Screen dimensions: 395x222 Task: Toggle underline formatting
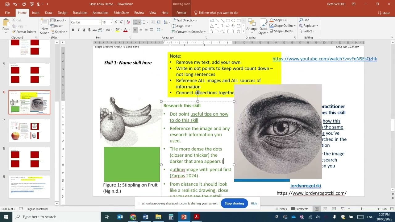click(84, 30)
